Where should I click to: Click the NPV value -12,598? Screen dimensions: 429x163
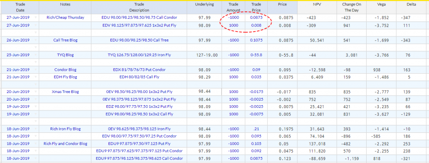tap(318, 70)
